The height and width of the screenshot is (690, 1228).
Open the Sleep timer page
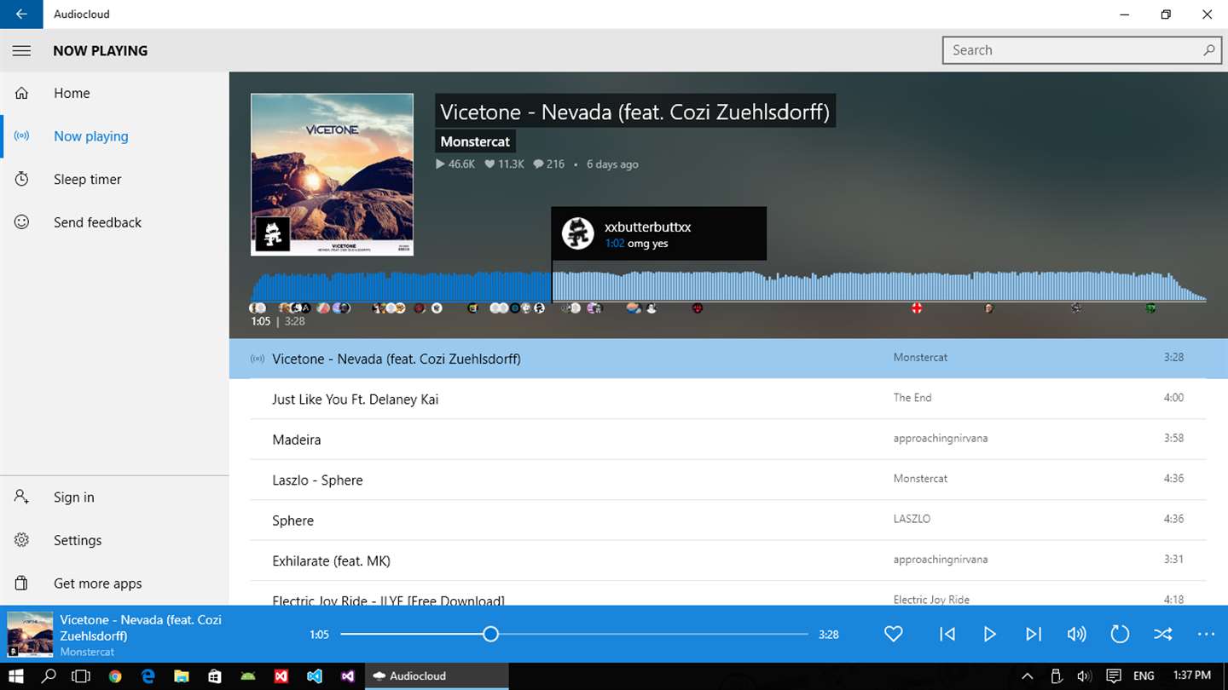point(114,179)
